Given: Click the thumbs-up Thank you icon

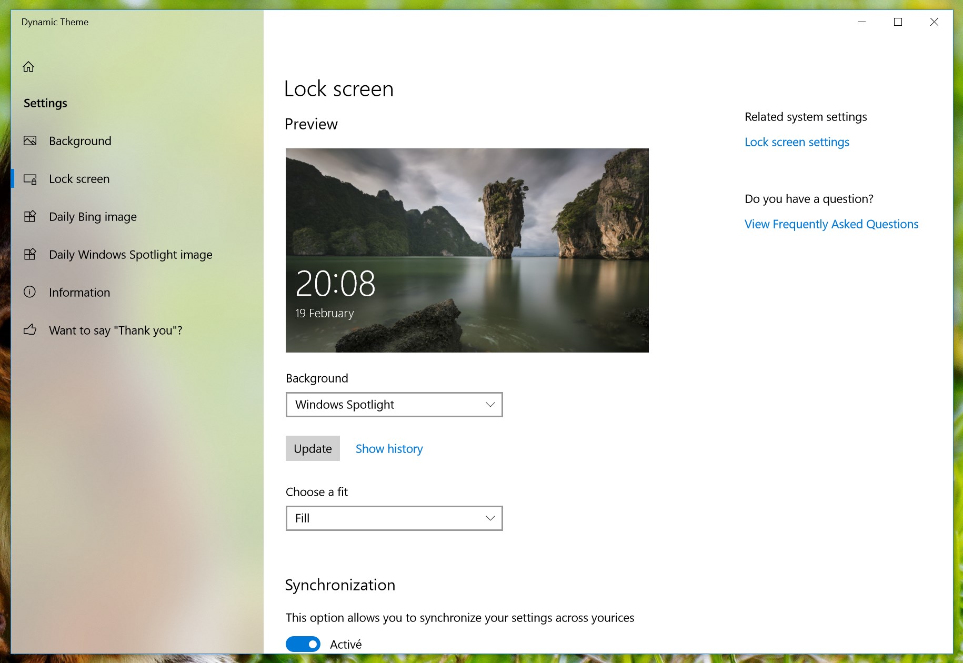Looking at the screenshot, I should tap(30, 329).
